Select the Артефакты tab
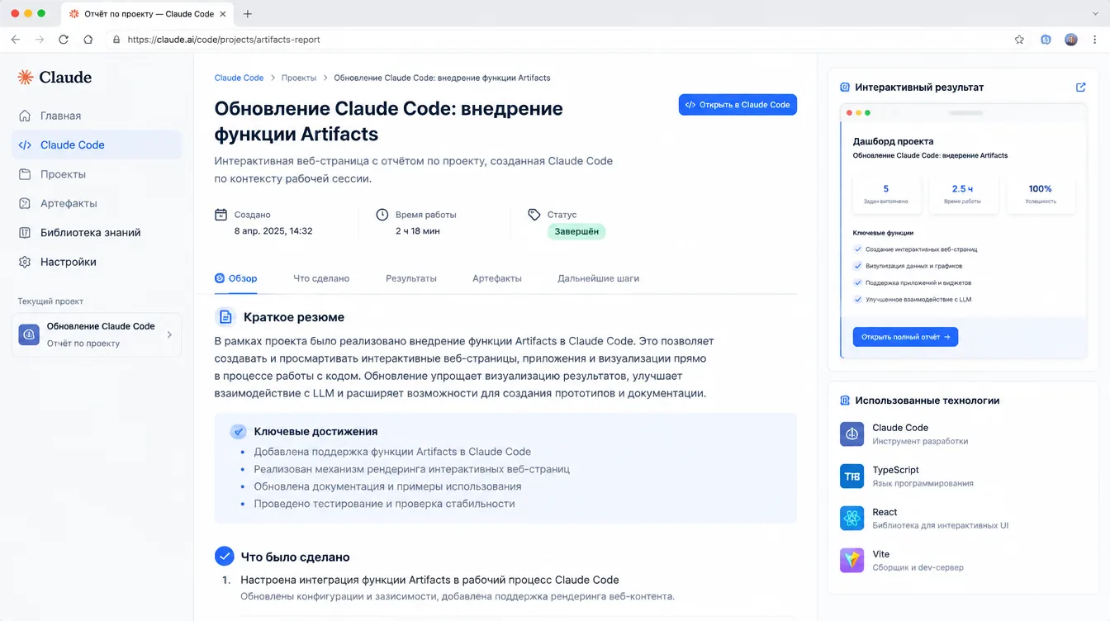 497,278
